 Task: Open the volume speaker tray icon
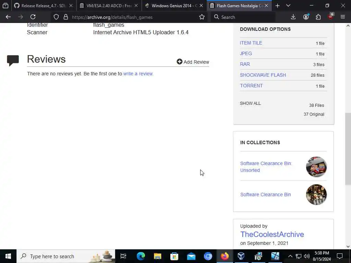pos(307,256)
